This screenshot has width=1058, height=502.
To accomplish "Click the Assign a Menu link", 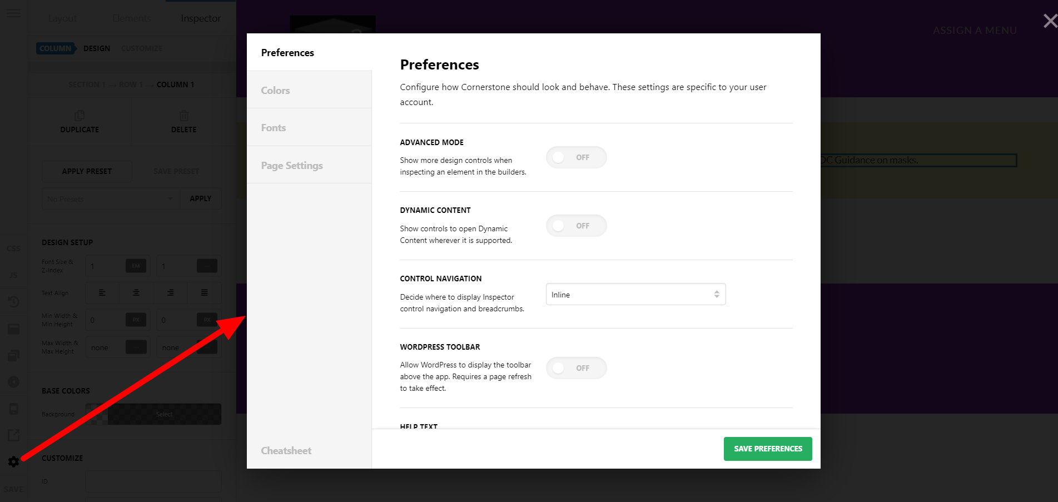I will pyautogui.click(x=975, y=30).
